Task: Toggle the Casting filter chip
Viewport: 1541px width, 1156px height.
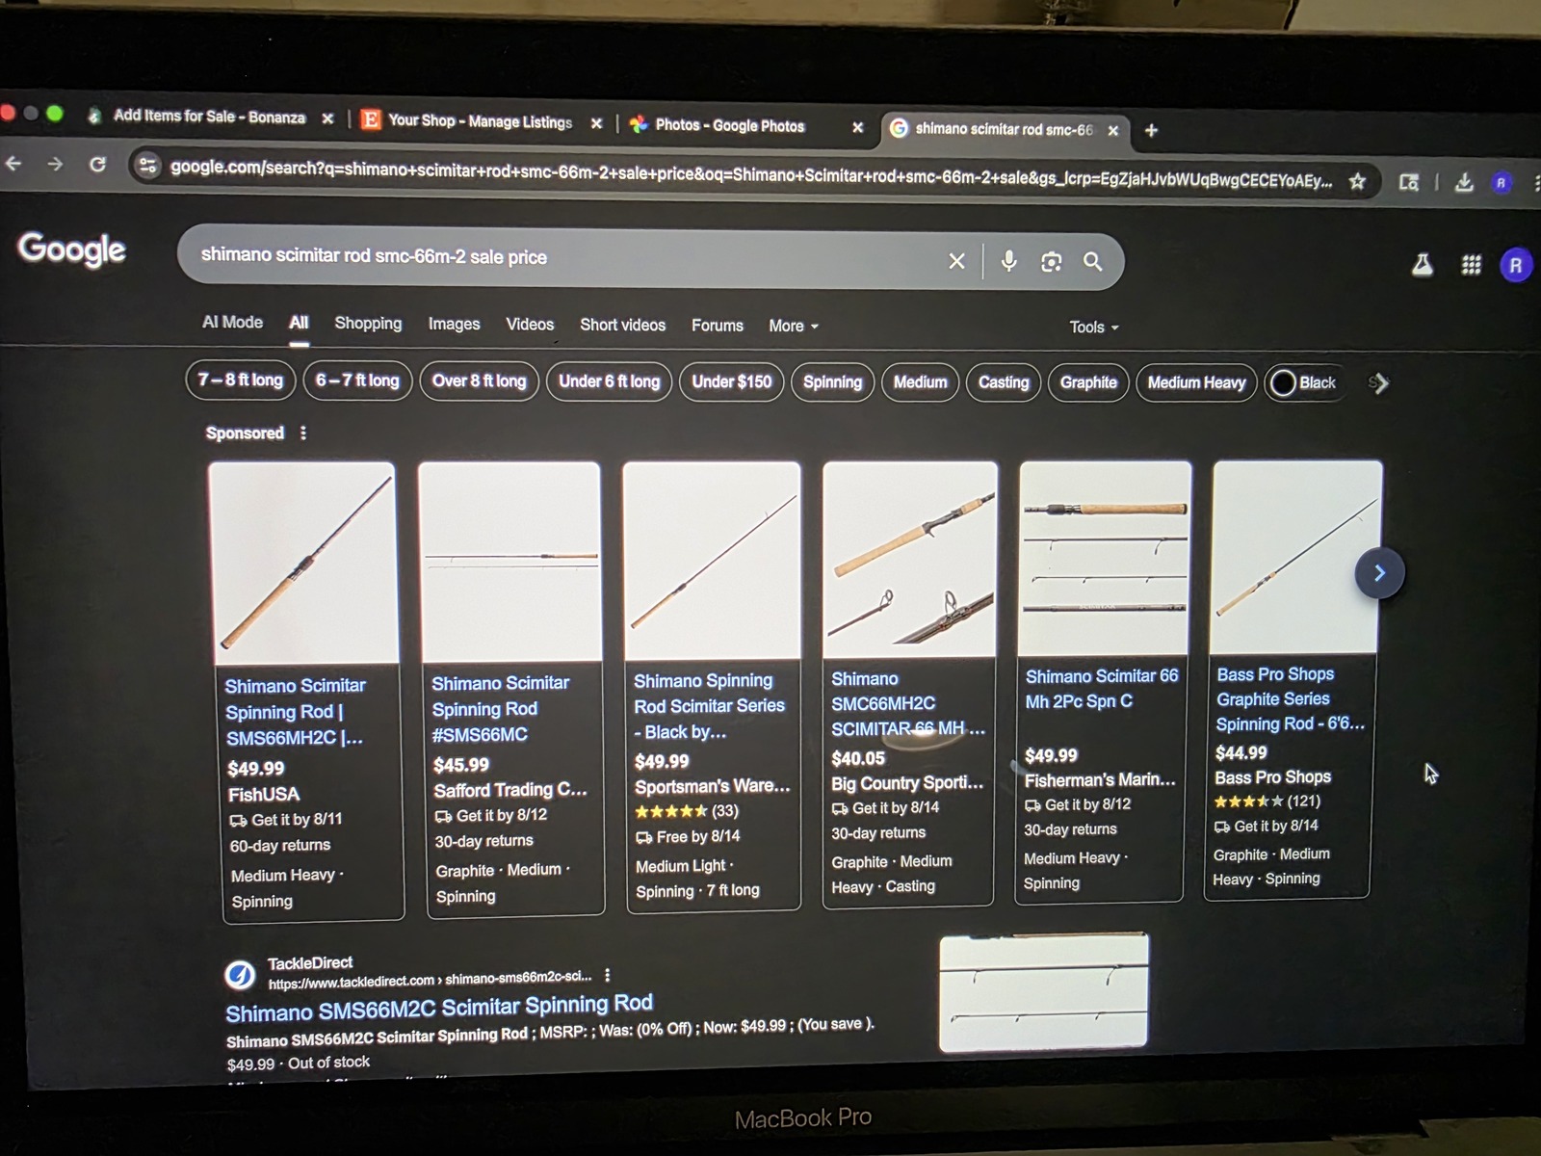Action: coord(1004,382)
